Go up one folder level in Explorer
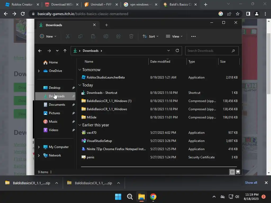The height and width of the screenshot is (203, 271). click(x=65, y=51)
